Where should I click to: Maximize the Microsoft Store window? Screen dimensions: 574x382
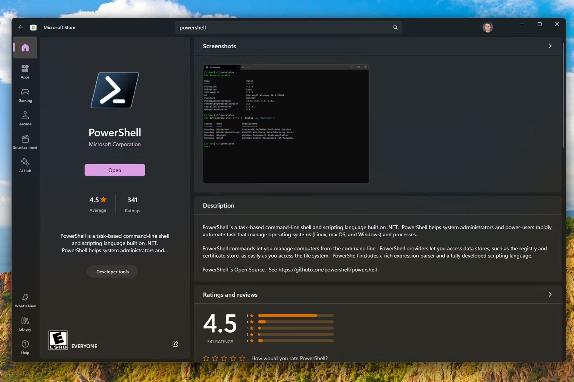[x=540, y=24]
